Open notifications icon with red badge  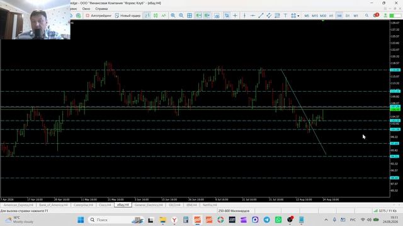376,15
